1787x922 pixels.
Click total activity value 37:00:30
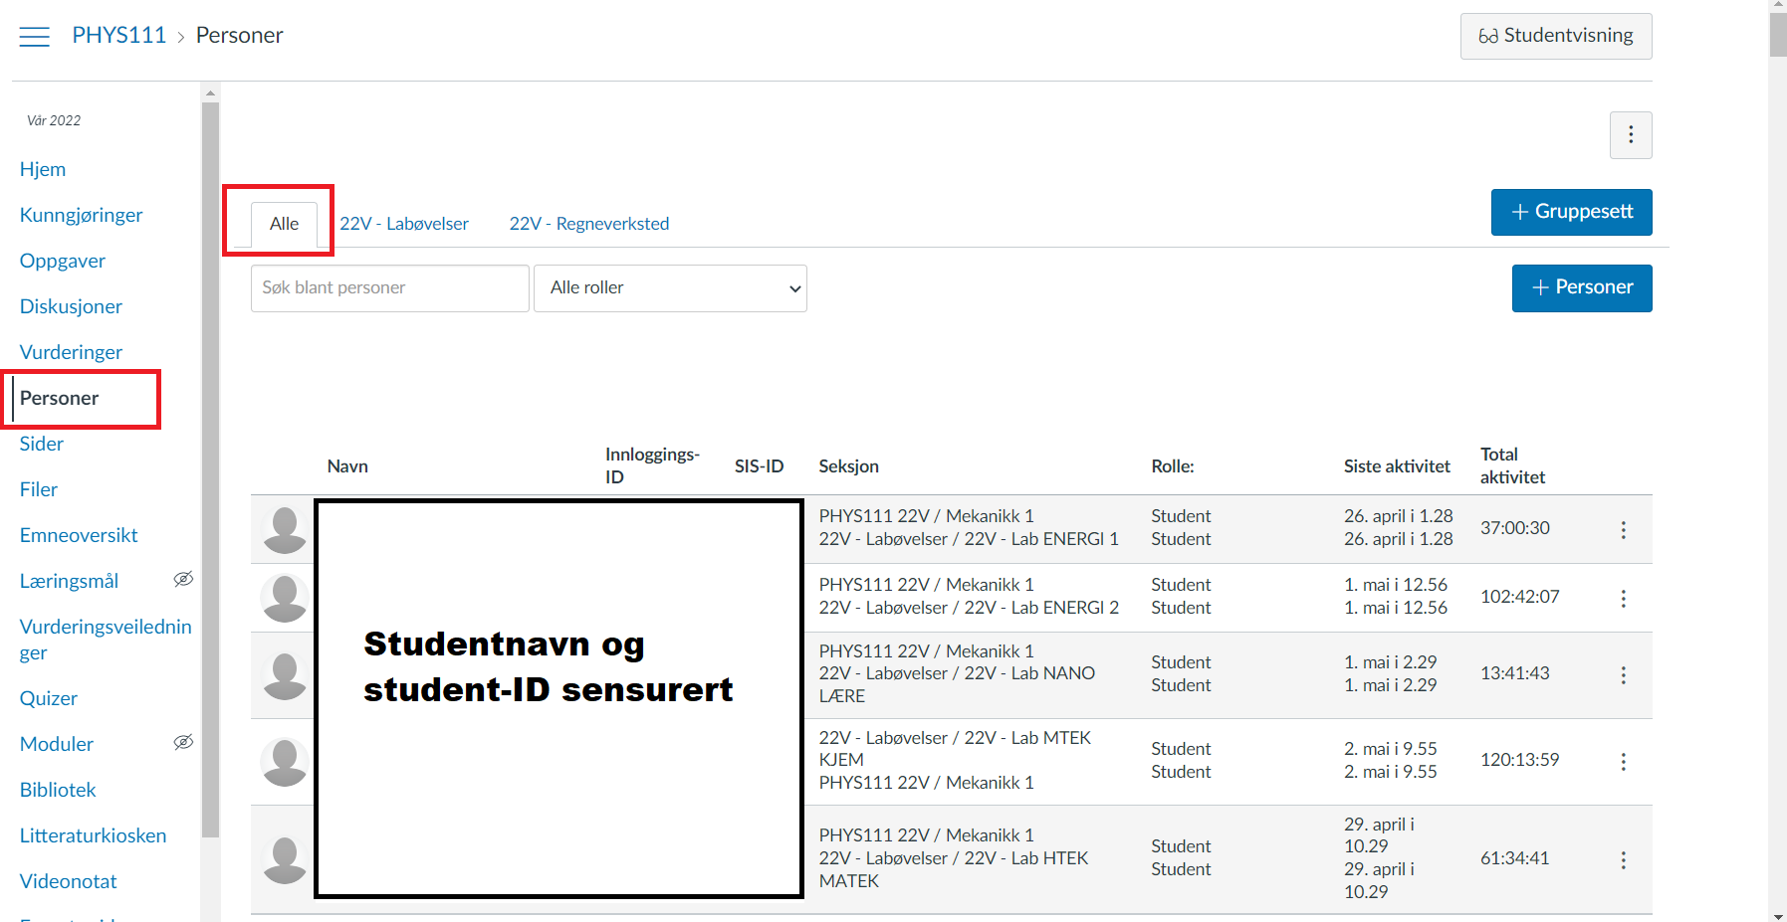[1515, 528]
